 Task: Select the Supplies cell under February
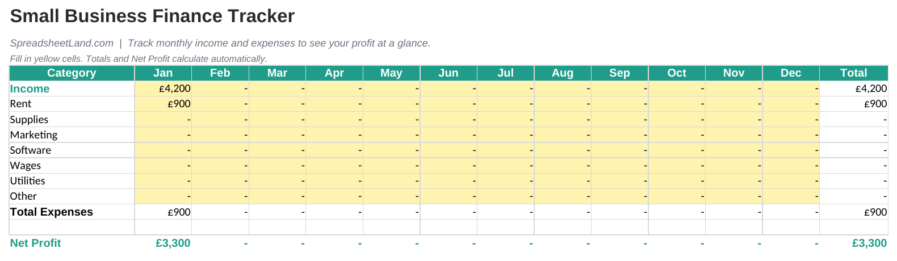coord(220,119)
